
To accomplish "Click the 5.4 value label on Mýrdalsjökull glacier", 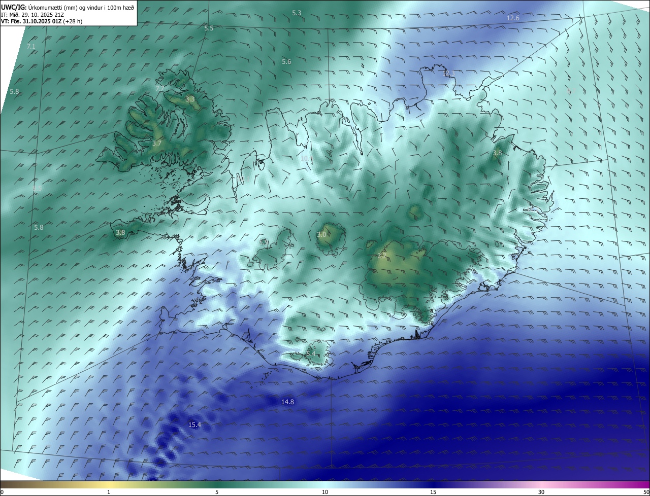I will [311, 353].
